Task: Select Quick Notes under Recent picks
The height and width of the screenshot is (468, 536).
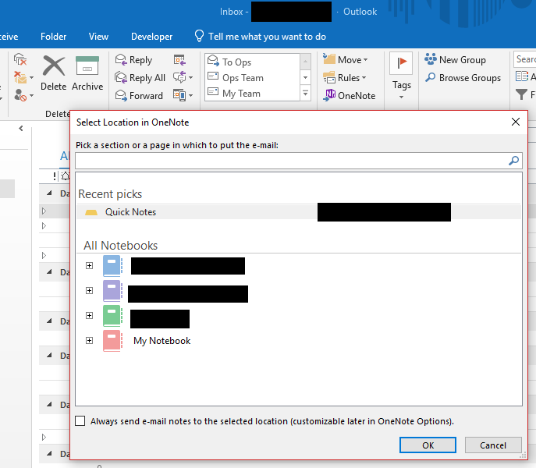Action: (299, 212)
